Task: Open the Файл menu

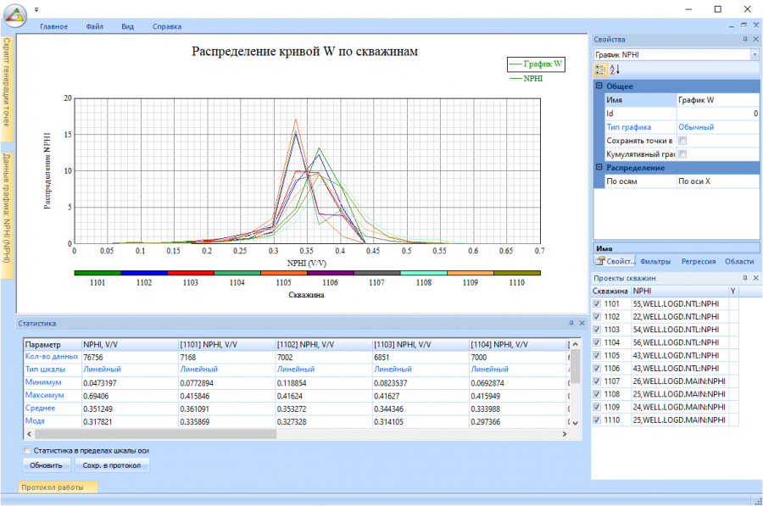Action: [94, 26]
